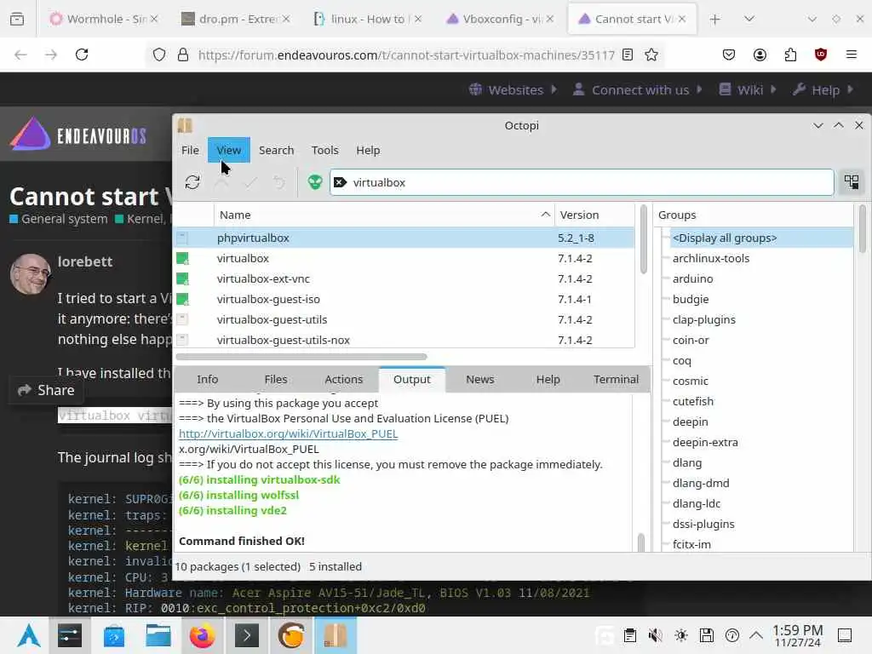Viewport: 872px width, 654px height.
Task: Open lorebett user profile link
Action: pos(84,261)
